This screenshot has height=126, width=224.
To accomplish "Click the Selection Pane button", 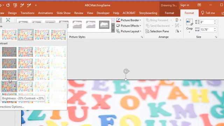I will 157,31.
